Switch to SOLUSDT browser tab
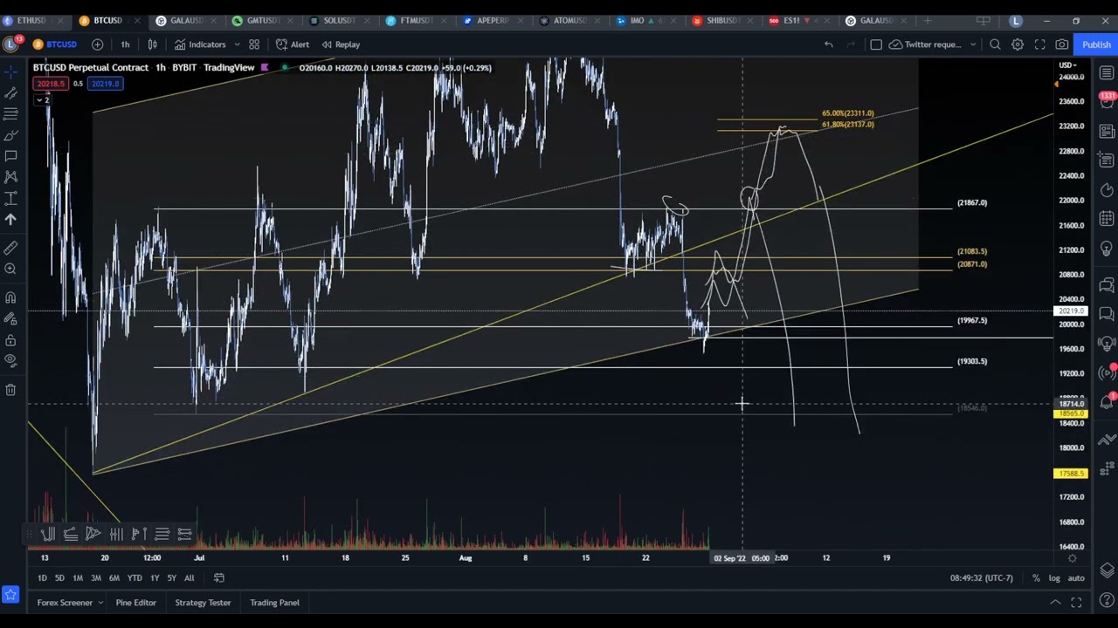The width and height of the screenshot is (1118, 628). [339, 20]
